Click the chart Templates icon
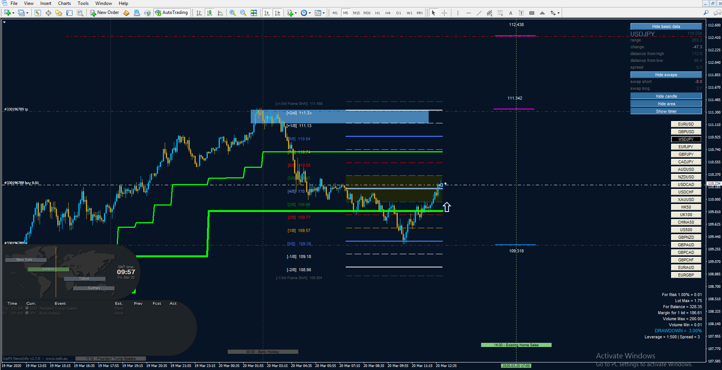This screenshot has height=370, width=722. coord(318,13)
